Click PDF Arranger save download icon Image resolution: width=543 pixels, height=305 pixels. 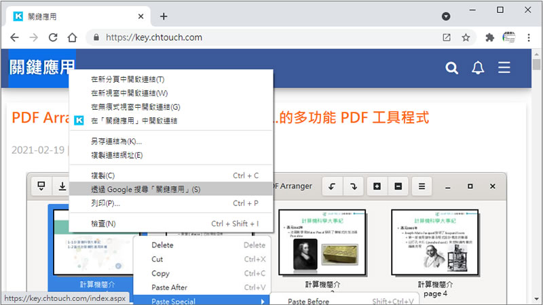click(x=62, y=186)
